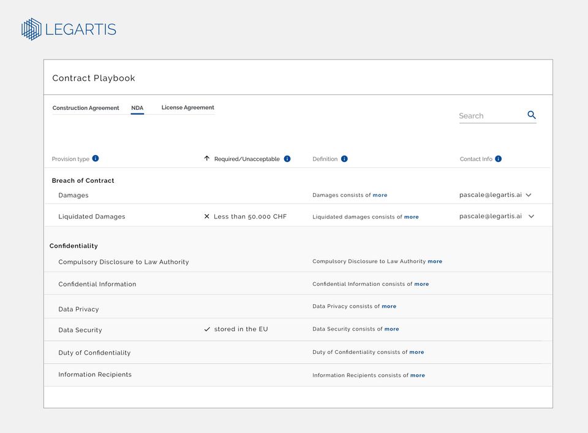The image size is (588, 433).
Task: Click info icon next to Provision type
Action: (96, 158)
